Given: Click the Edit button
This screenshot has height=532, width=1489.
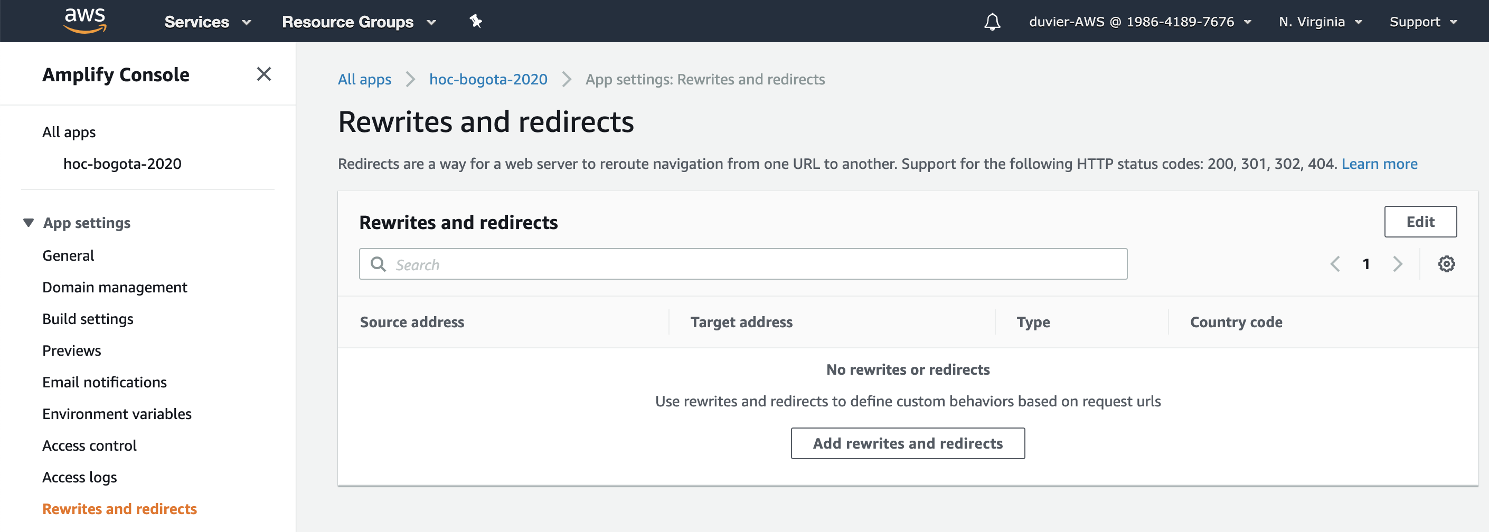Looking at the screenshot, I should pos(1420,222).
